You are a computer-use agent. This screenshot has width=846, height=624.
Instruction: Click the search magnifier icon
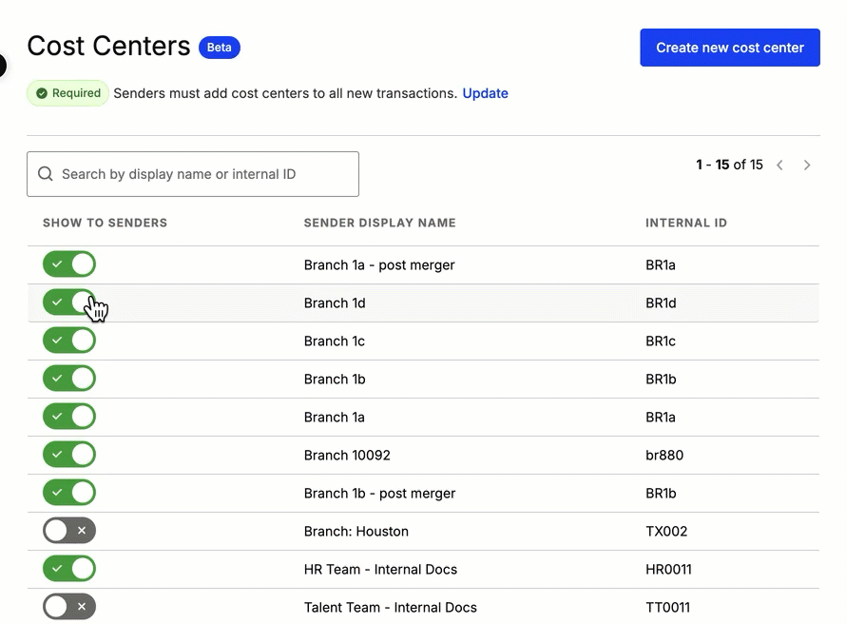click(x=46, y=174)
